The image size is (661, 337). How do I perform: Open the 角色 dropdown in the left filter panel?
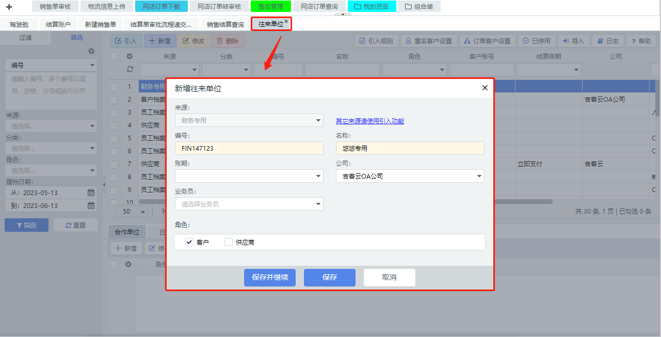coord(51,170)
